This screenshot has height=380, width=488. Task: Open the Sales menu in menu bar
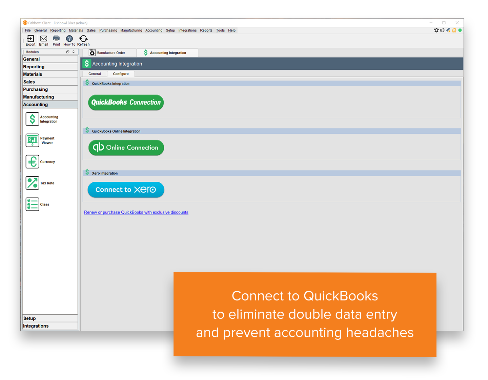(91, 30)
